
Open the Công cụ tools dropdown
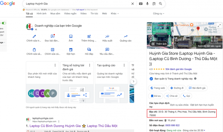(159, 13)
